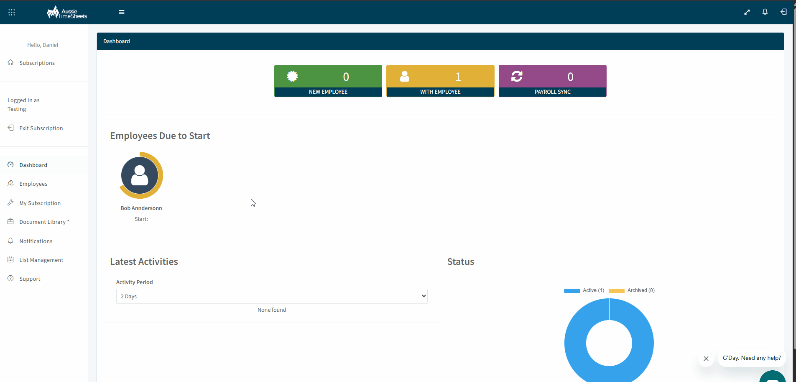
Task: Click the Document Library briefcase icon
Action: click(x=11, y=221)
